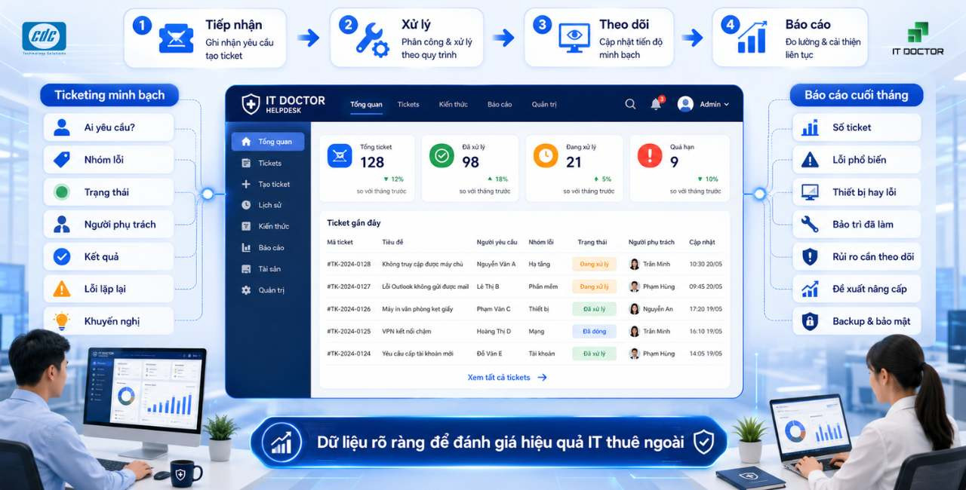
Task: Open the notifications bell
Action: [657, 104]
